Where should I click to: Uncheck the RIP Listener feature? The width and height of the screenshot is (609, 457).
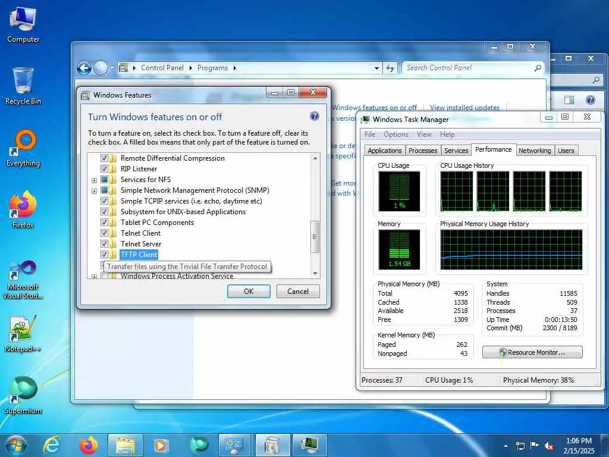tap(104, 168)
